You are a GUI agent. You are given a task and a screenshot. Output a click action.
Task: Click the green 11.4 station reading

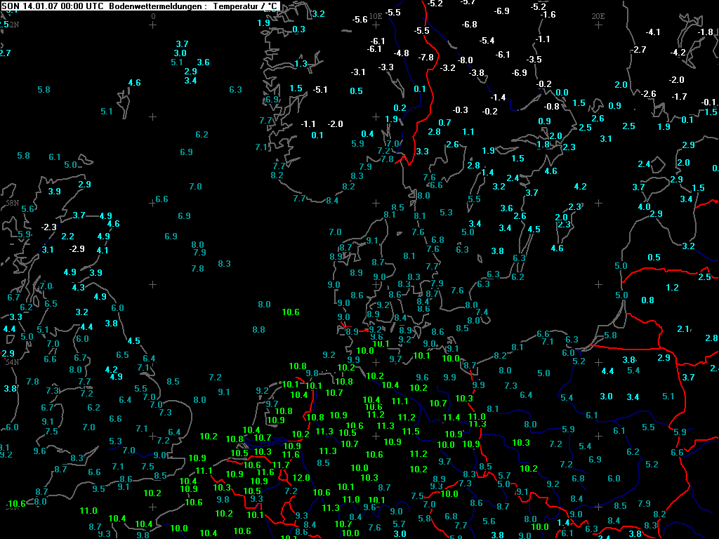click(451, 418)
